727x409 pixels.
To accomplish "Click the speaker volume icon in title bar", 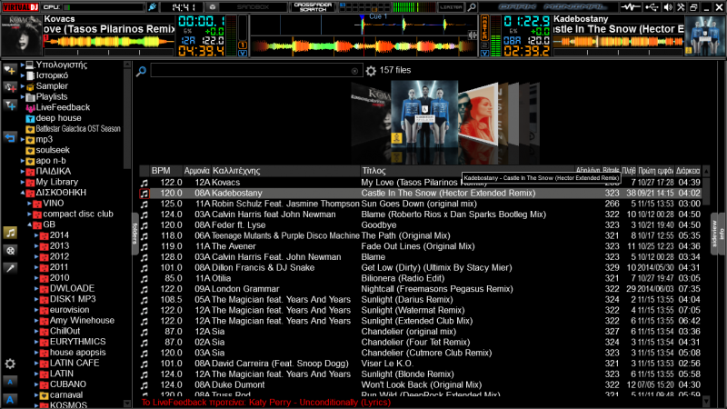I will coord(668,7).
